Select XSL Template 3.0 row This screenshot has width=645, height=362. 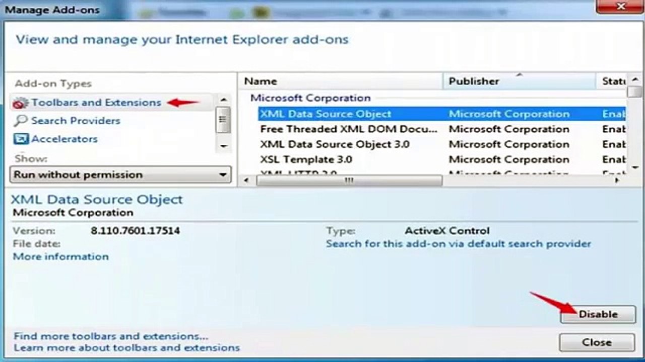[442, 159]
